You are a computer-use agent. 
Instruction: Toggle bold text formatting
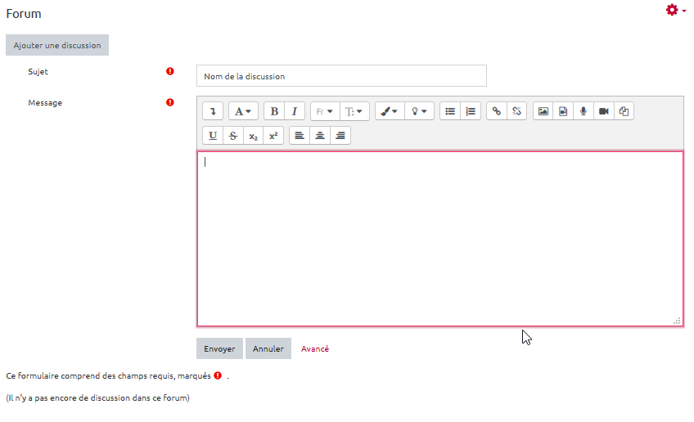(274, 111)
